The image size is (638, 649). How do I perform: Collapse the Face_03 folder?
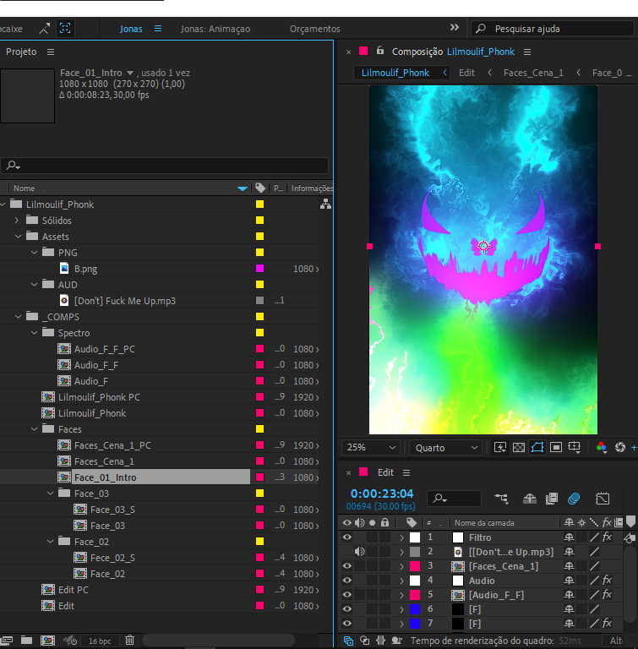coord(51,494)
